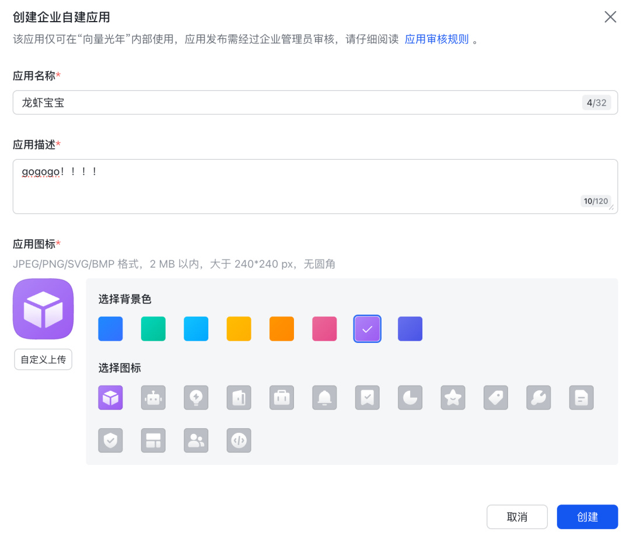Select the robot icon as app icon
Screen dimensions: 630x536
pyautogui.click(x=153, y=398)
